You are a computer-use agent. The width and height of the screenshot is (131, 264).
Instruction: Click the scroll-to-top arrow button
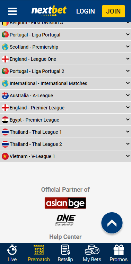[112, 223]
